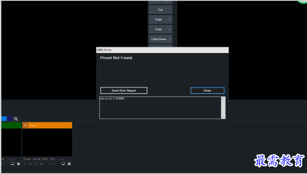Click the lower Fade transition button
The height and width of the screenshot is (174, 307).
click(x=159, y=29)
